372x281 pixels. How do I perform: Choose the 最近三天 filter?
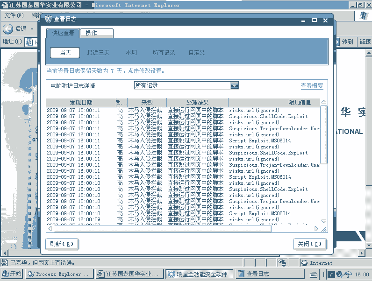(98, 53)
